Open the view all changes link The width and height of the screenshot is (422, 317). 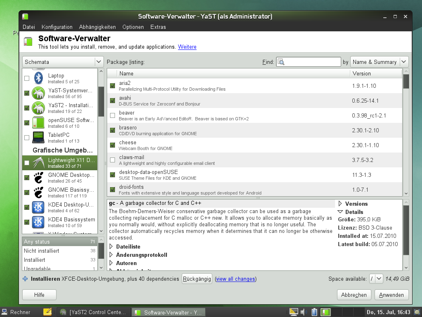tap(235, 279)
